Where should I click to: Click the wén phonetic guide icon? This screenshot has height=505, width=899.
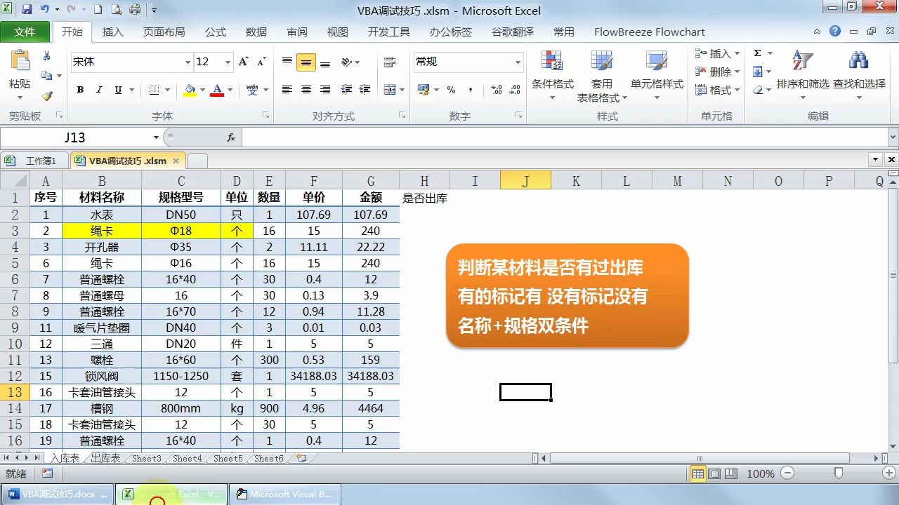point(253,90)
